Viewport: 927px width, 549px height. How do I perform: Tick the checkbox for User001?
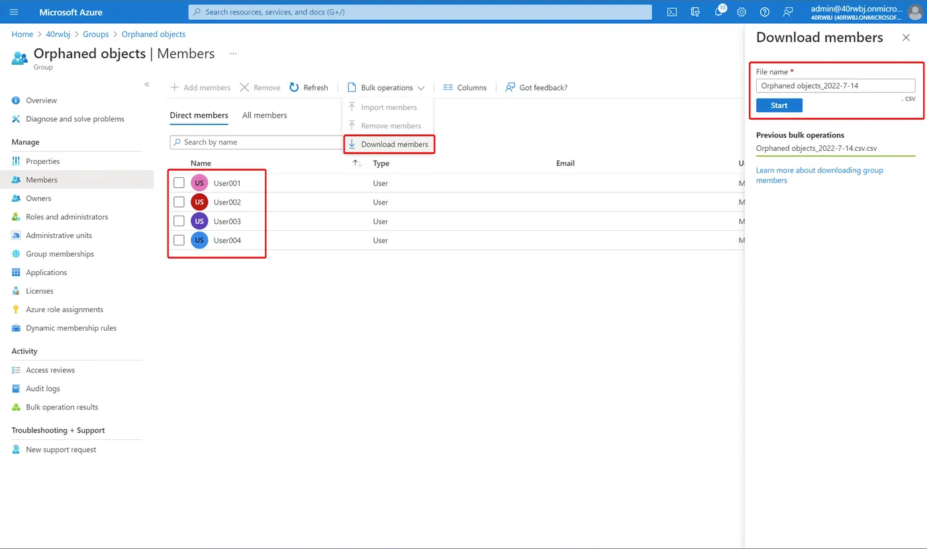[179, 183]
